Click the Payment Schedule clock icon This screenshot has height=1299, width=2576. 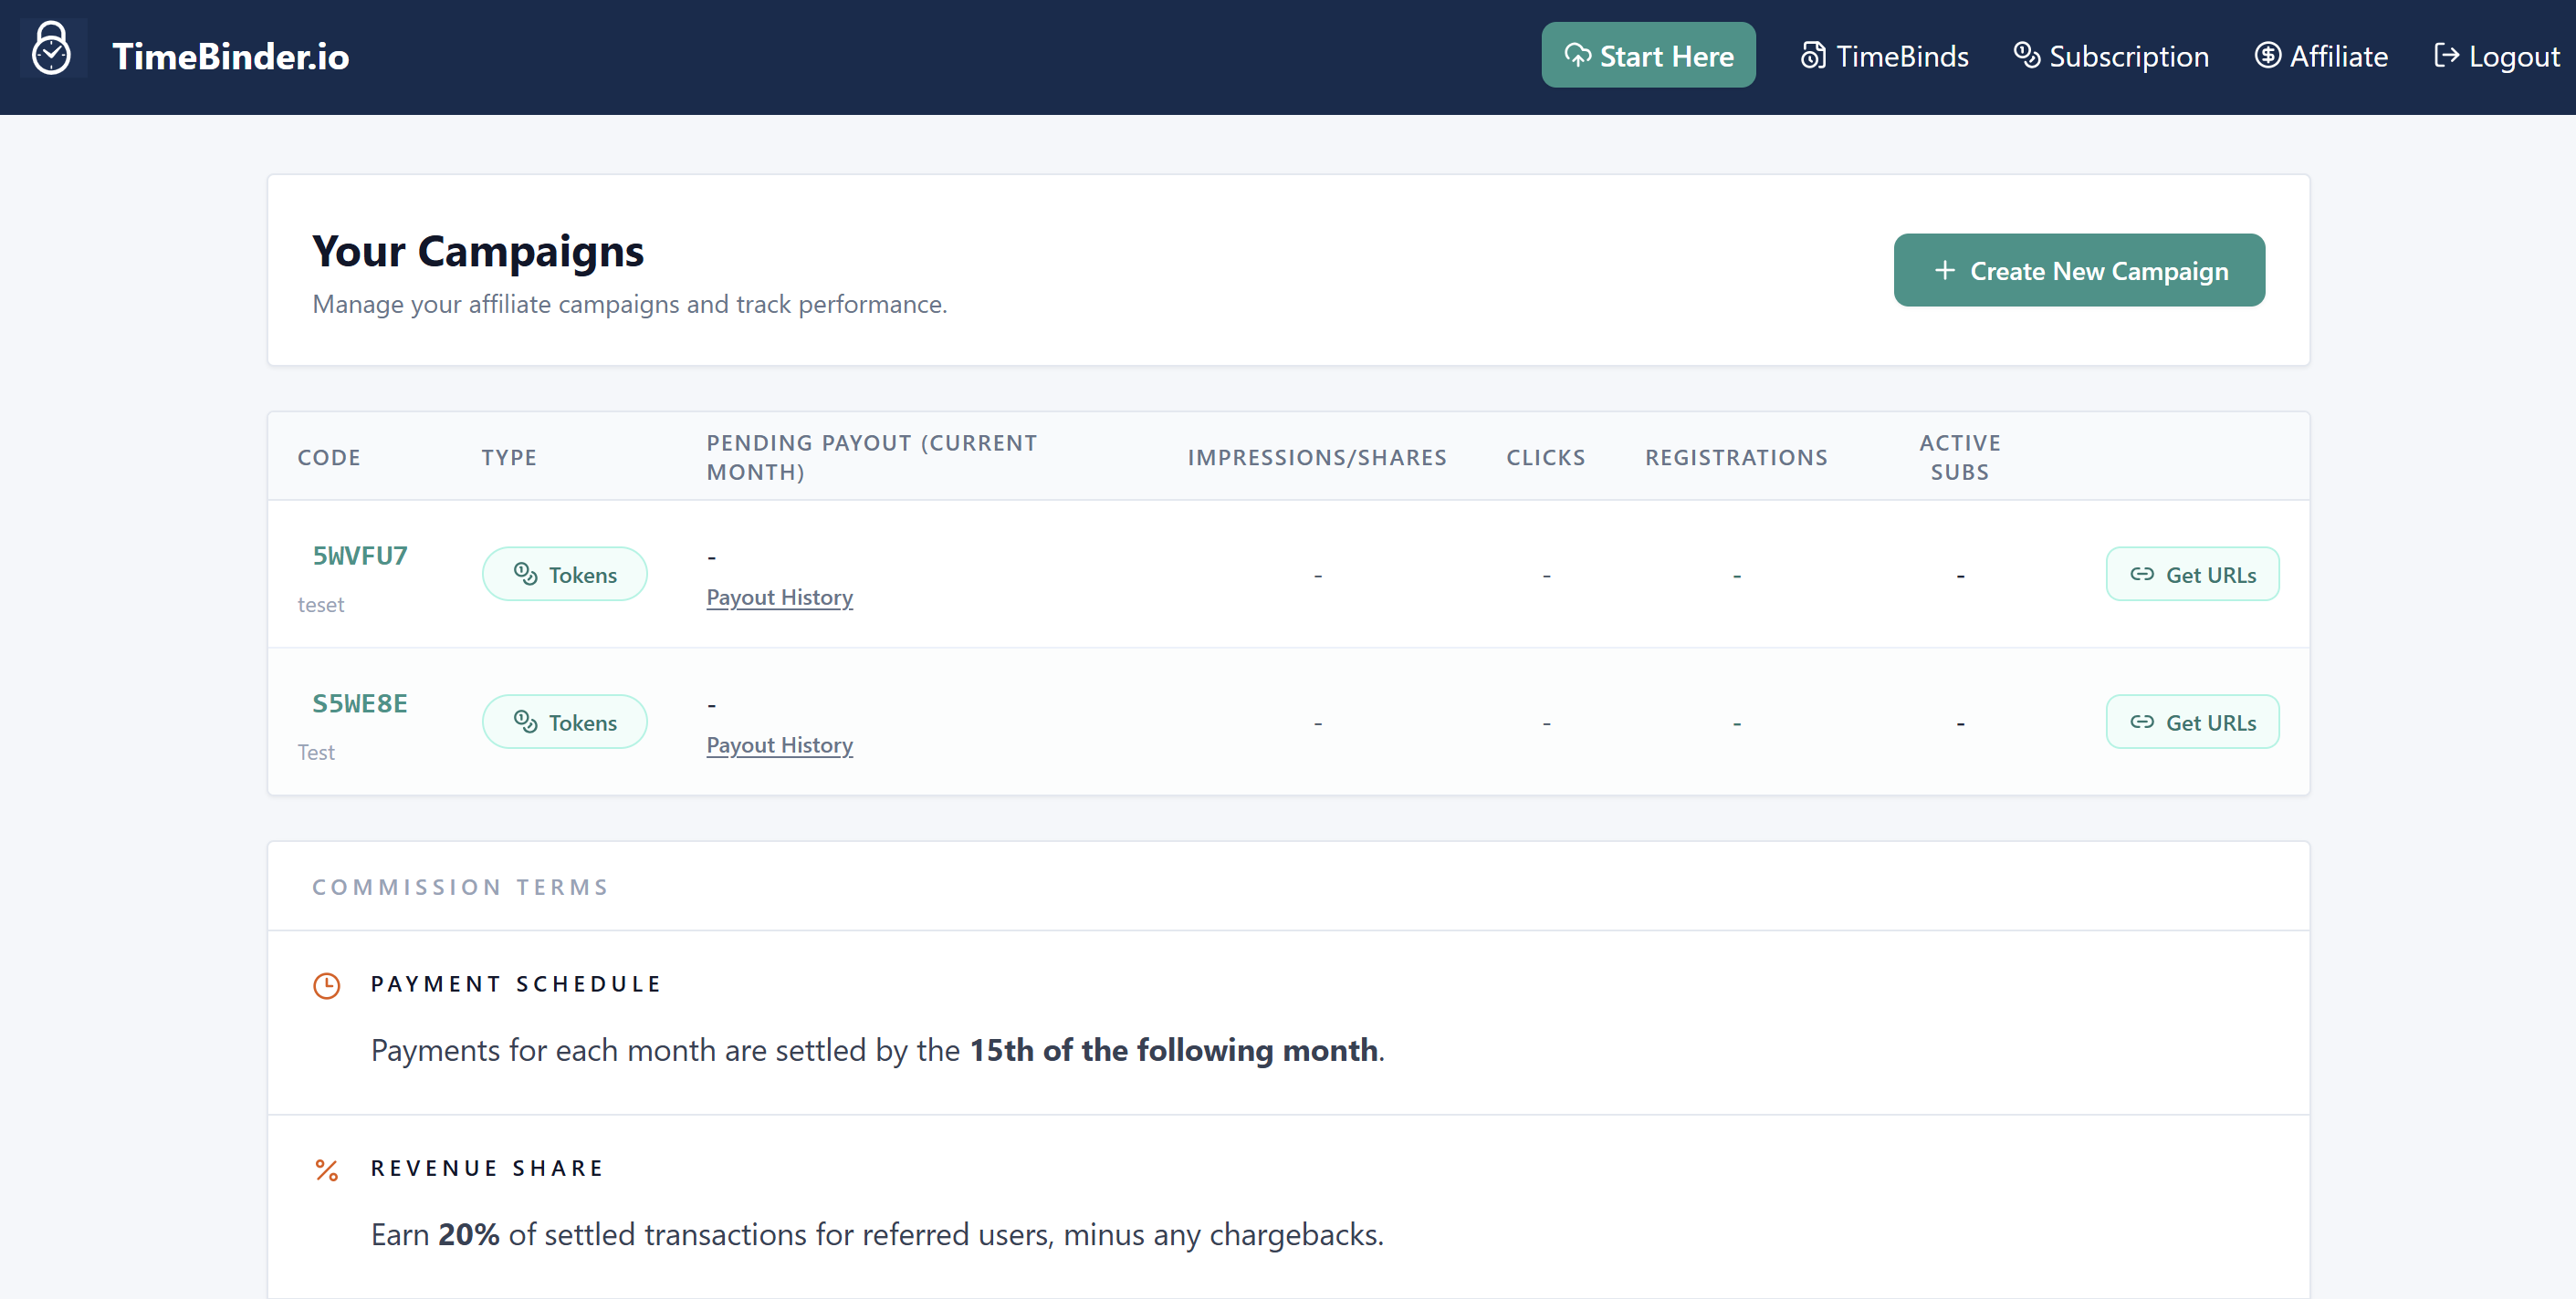pos(326,985)
